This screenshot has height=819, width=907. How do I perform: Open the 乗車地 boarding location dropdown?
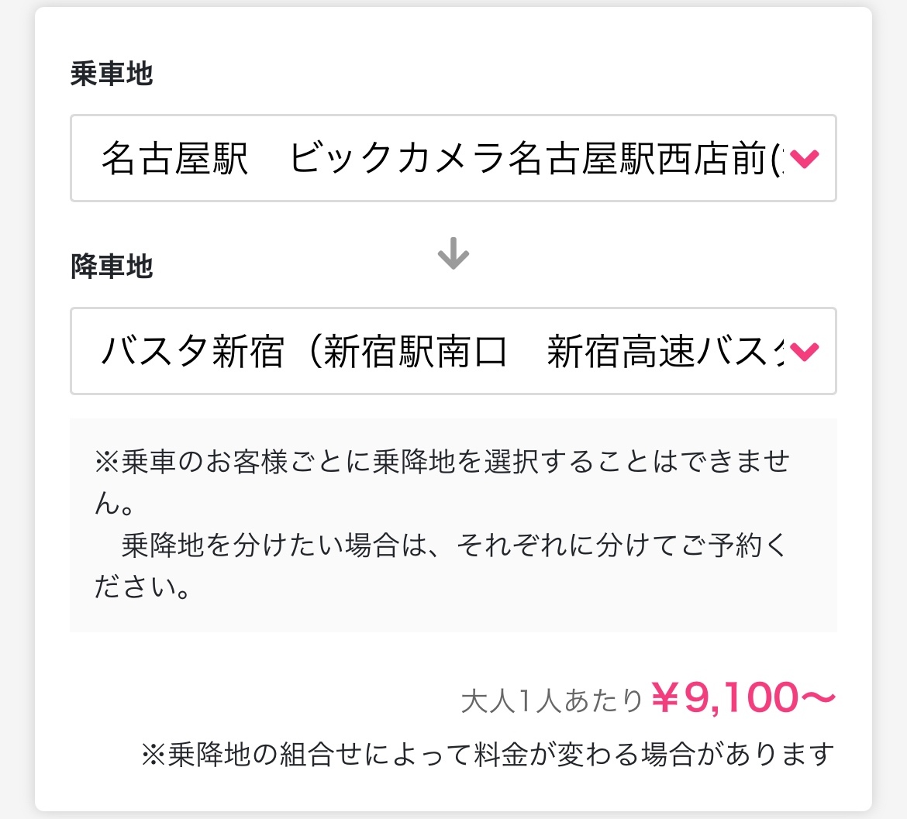coord(453,158)
